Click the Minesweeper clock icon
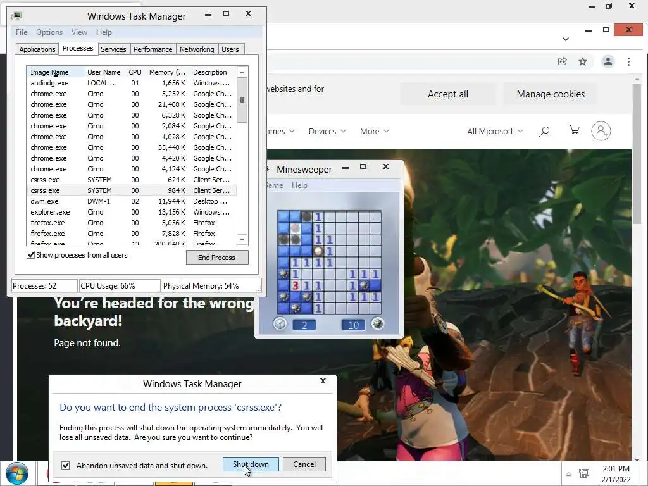Viewport: 648px width, 486px height. 280,324
